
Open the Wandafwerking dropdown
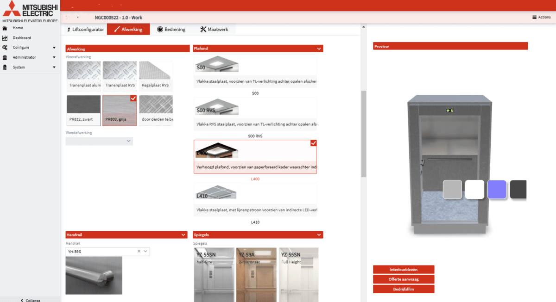pos(99,141)
